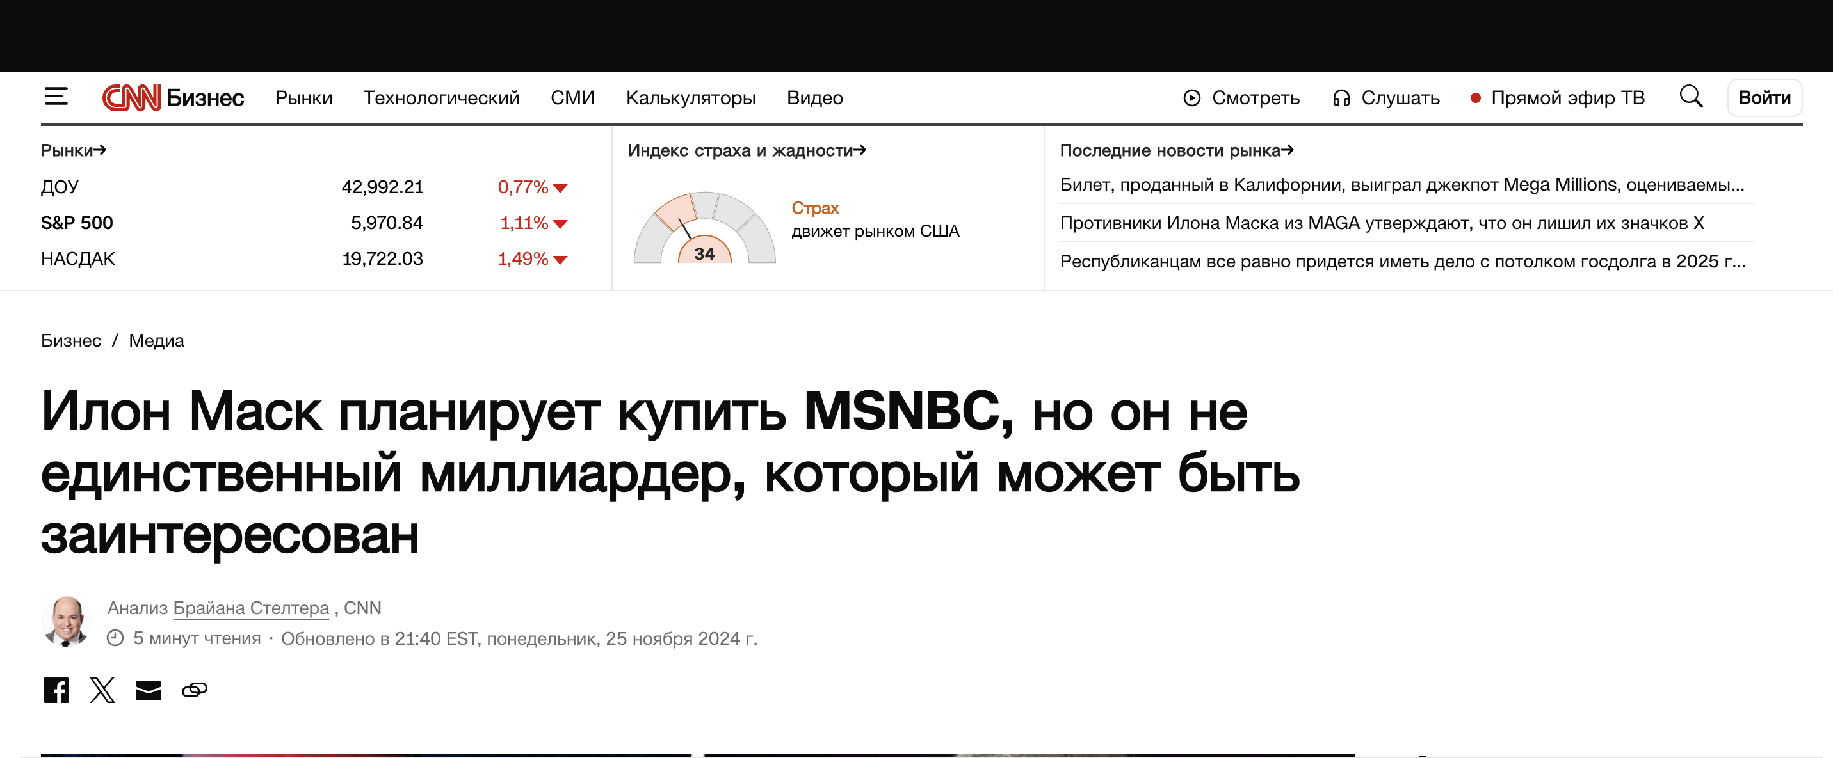Click Страх sentiment label
The height and width of the screenshot is (758, 1833).
click(x=816, y=209)
